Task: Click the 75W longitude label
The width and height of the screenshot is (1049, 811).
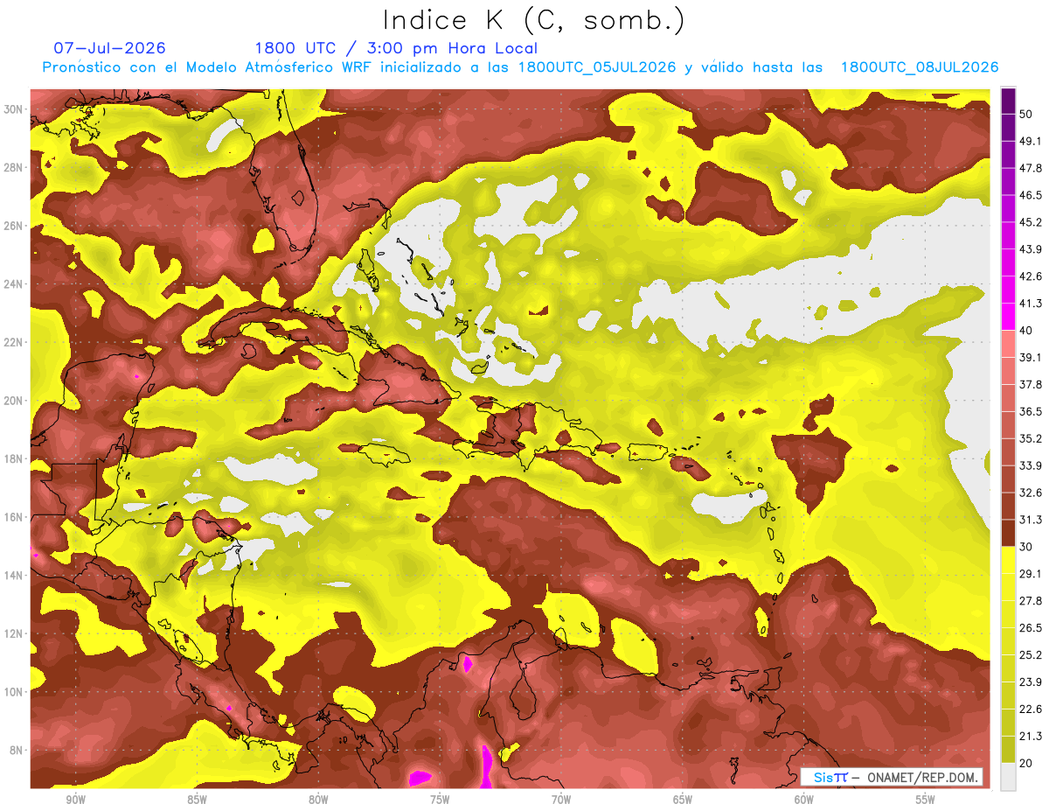Action: tap(440, 800)
